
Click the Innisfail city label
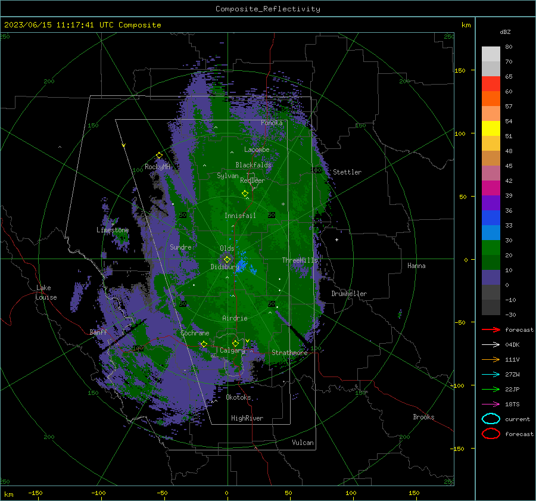[240, 216]
